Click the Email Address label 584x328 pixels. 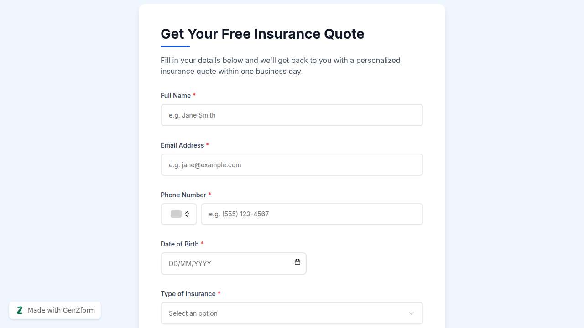182,145
